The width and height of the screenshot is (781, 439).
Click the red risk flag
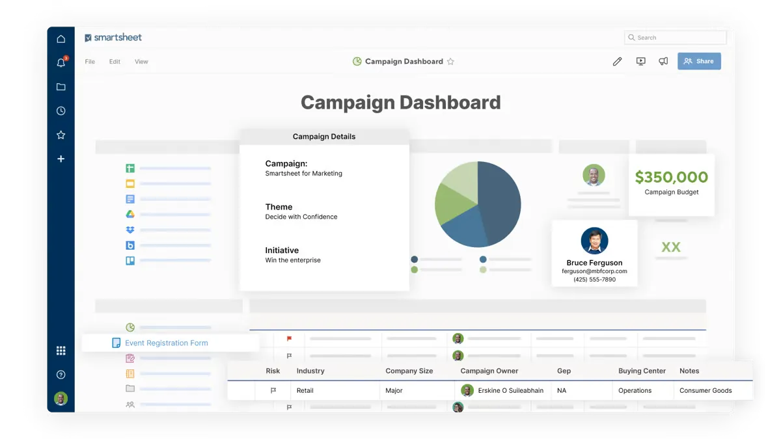point(290,339)
